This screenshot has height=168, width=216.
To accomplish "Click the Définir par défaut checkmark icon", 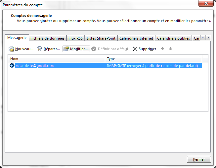I will click(94, 49).
